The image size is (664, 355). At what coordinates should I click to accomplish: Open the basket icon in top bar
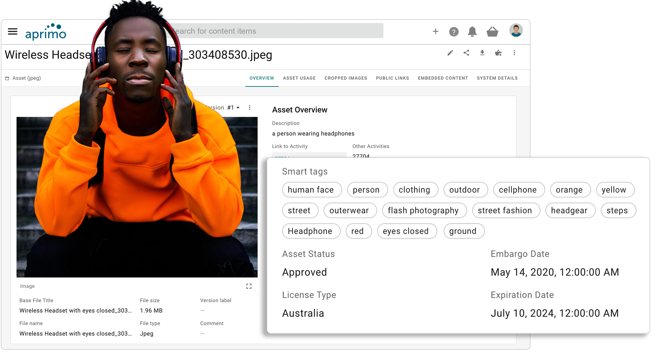[492, 32]
